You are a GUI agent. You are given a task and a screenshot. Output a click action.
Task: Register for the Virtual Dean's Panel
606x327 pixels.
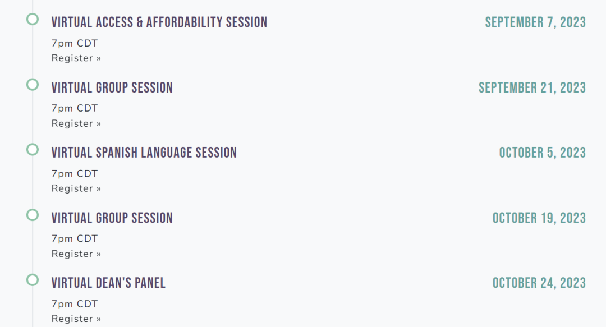tap(76, 319)
